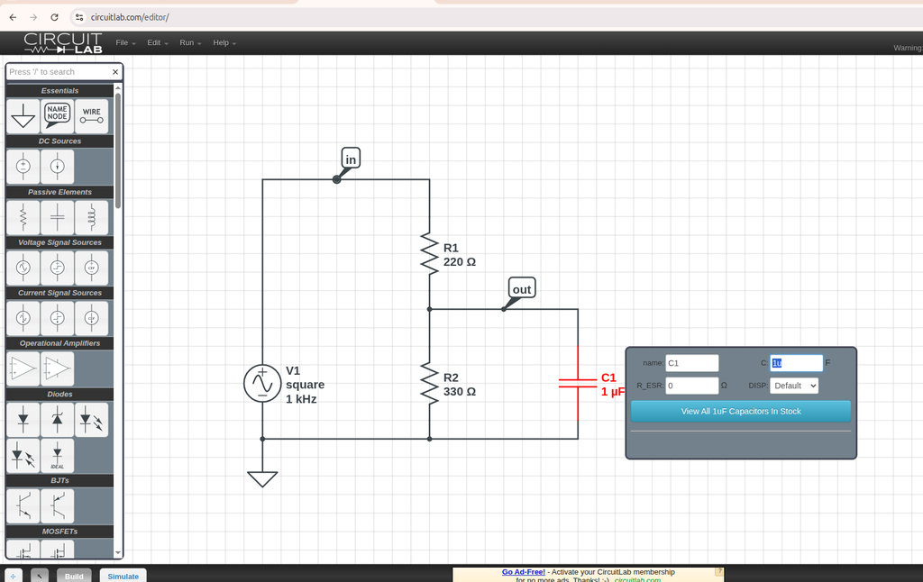This screenshot has height=582, width=923.
Task: Pick the Name Node tool
Action: 57,116
